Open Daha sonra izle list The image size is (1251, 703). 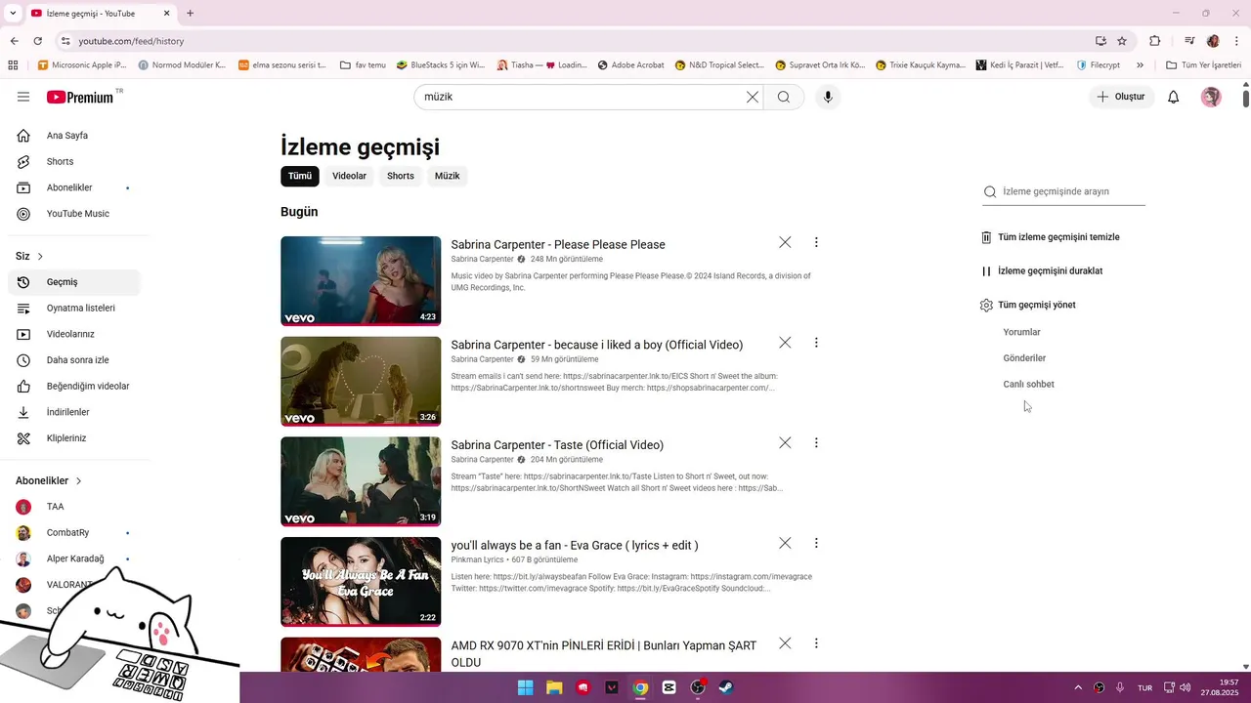pyautogui.click(x=74, y=360)
